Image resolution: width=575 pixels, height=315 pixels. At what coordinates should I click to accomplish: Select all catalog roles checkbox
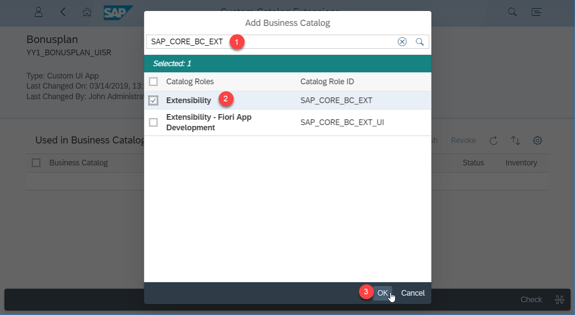pyautogui.click(x=153, y=82)
